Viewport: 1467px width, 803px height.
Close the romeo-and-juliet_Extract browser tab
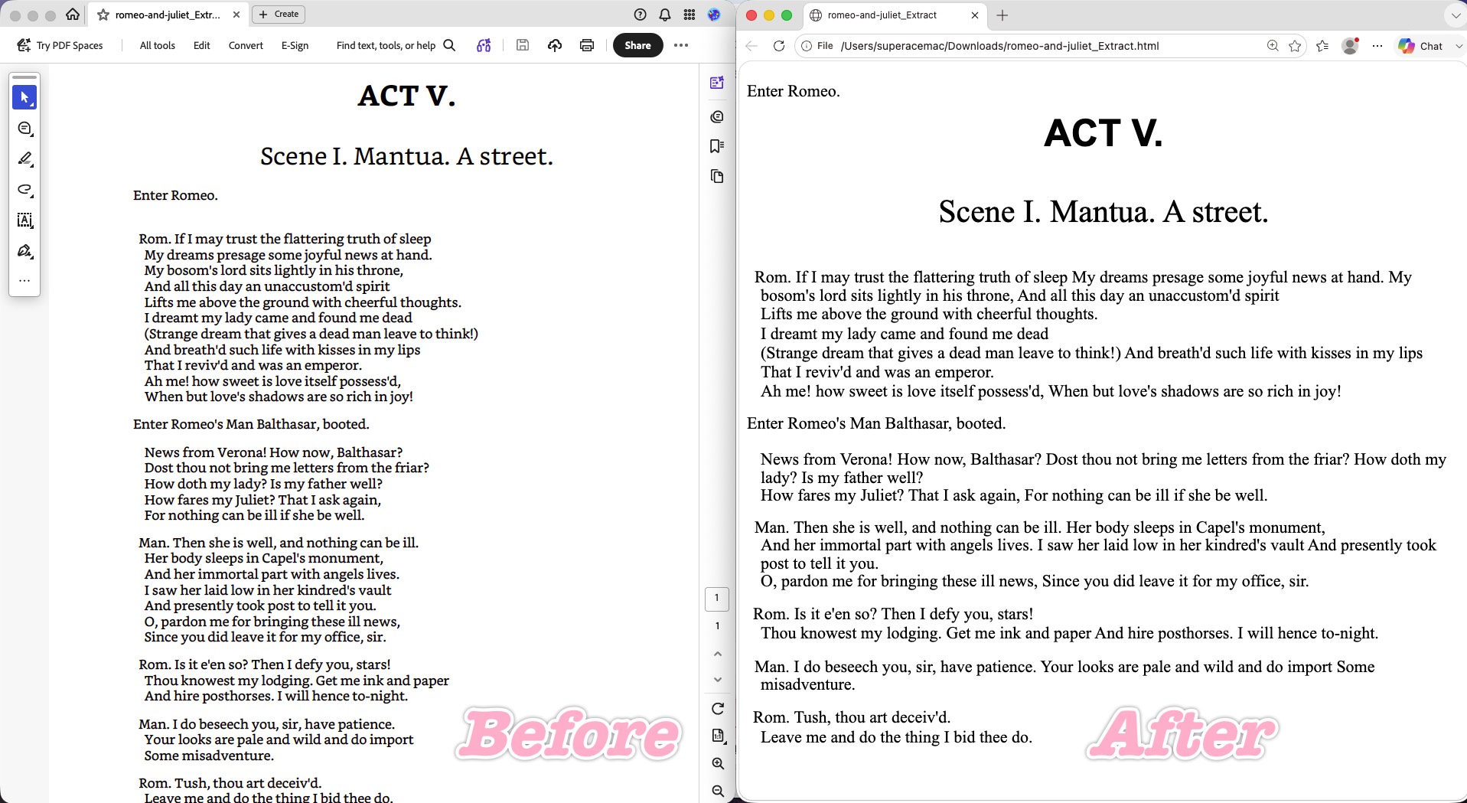(x=975, y=15)
